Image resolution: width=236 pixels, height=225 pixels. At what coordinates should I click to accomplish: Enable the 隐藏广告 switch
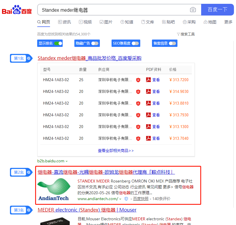click(95, 43)
